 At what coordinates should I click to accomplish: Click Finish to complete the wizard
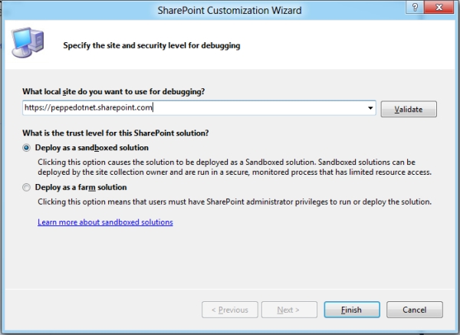point(352,310)
